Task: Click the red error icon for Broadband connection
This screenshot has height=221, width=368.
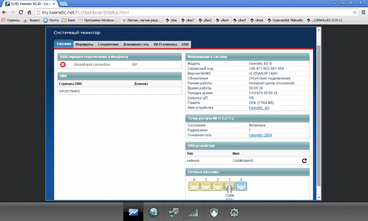Action: click(63, 65)
